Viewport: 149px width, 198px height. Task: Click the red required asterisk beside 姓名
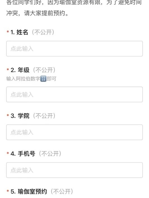point(8,31)
